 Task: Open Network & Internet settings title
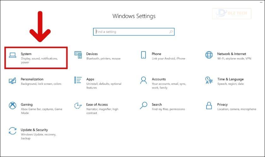(232, 54)
